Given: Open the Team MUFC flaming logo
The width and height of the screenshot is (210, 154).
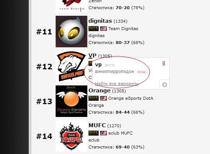Looking at the screenshot, I should pyautogui.click(x=71, y=136).
